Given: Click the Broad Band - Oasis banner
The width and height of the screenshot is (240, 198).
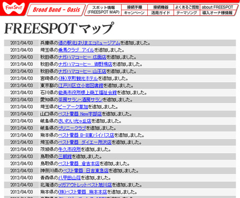Looking at the screenshot, I should click(x=56, y=10).
